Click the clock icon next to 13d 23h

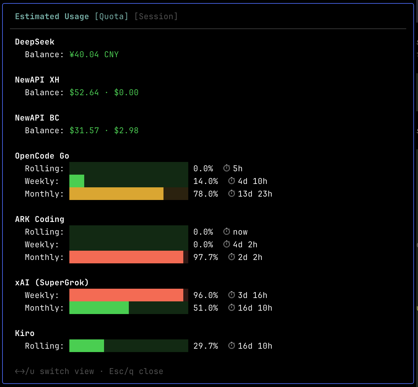coord(232,193)
